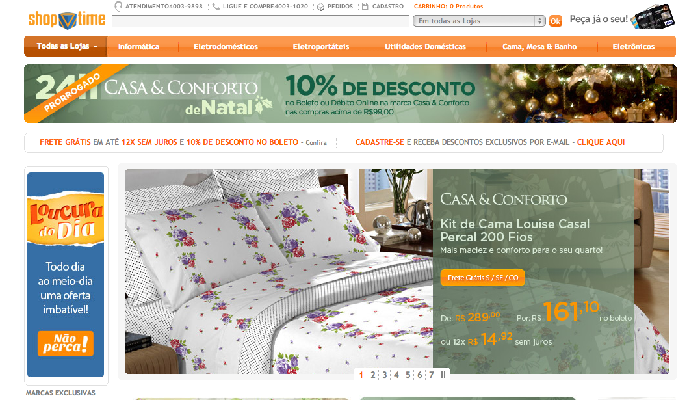Click the 'De: R$ 289,00' old price
The image size is (700, 400).
point(470,317)
